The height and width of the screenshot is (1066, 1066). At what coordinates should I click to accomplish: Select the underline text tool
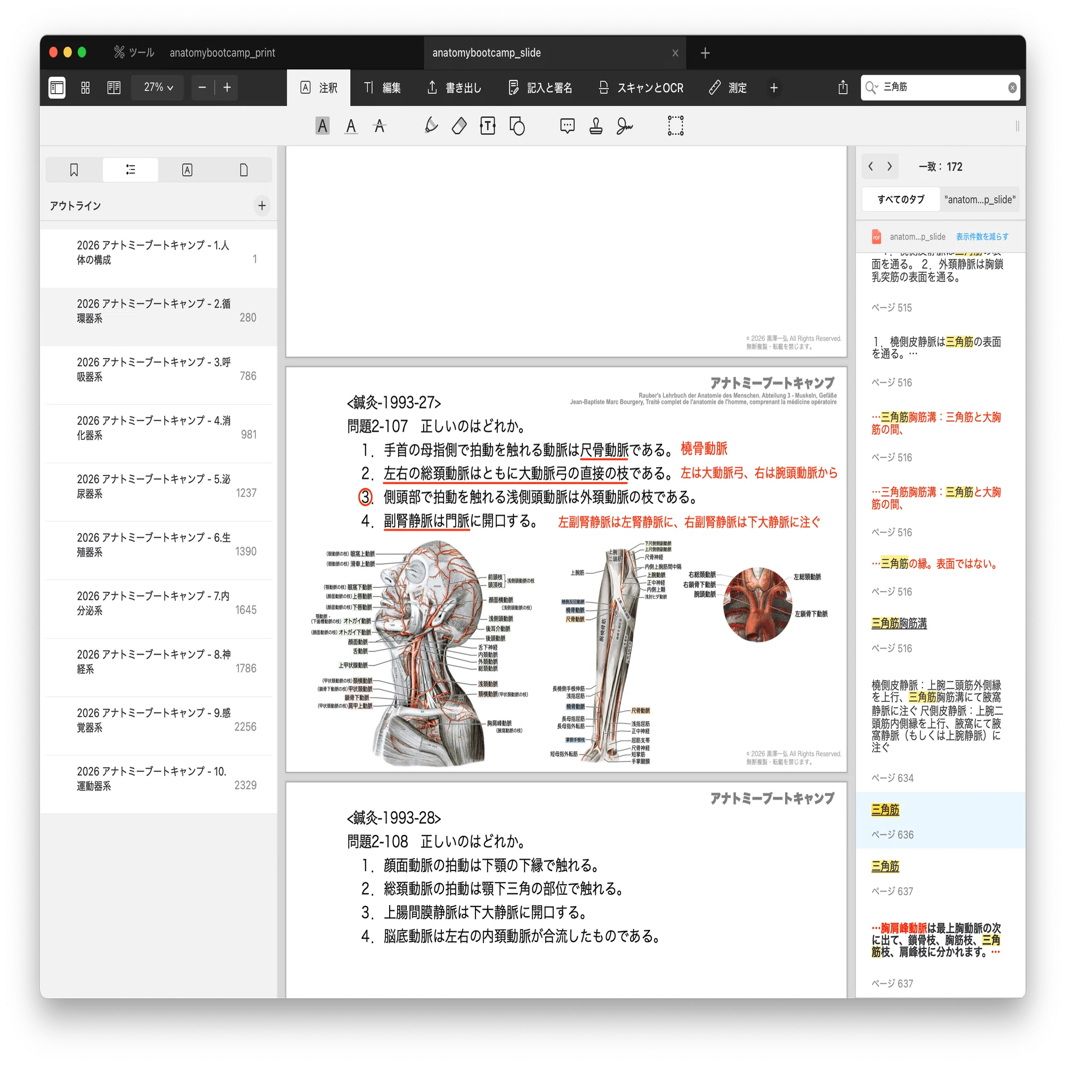coord(351,126)
